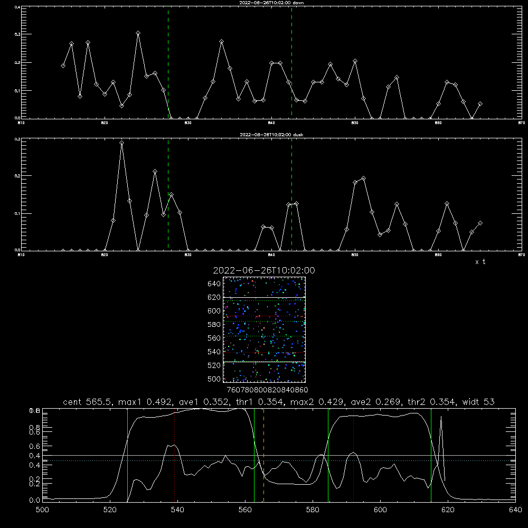
Task: Click the 'max2 0.429' value
Action: 318,402
